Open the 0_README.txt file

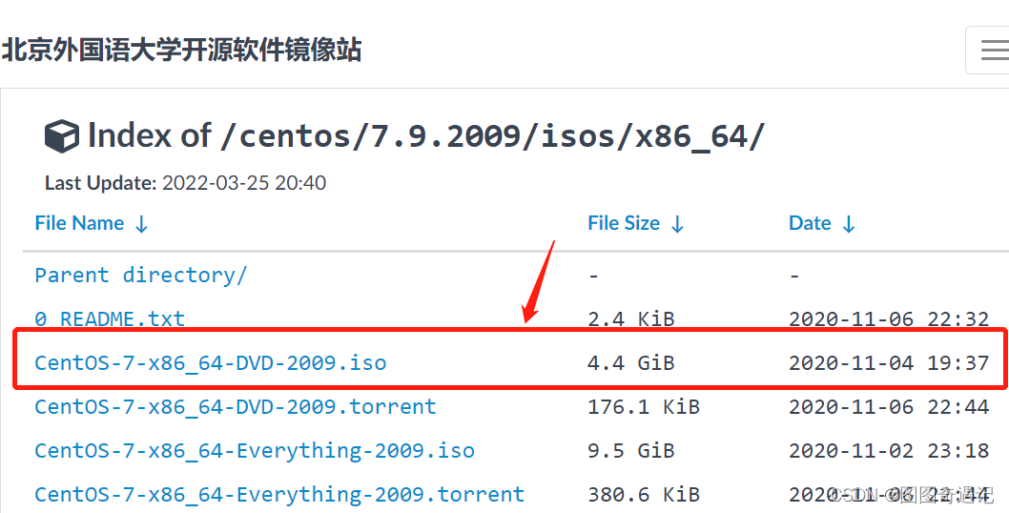point(110,318)
